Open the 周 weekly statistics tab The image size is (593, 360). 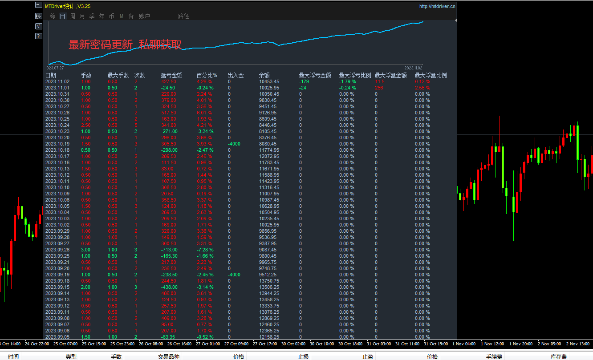pos(73,16)
